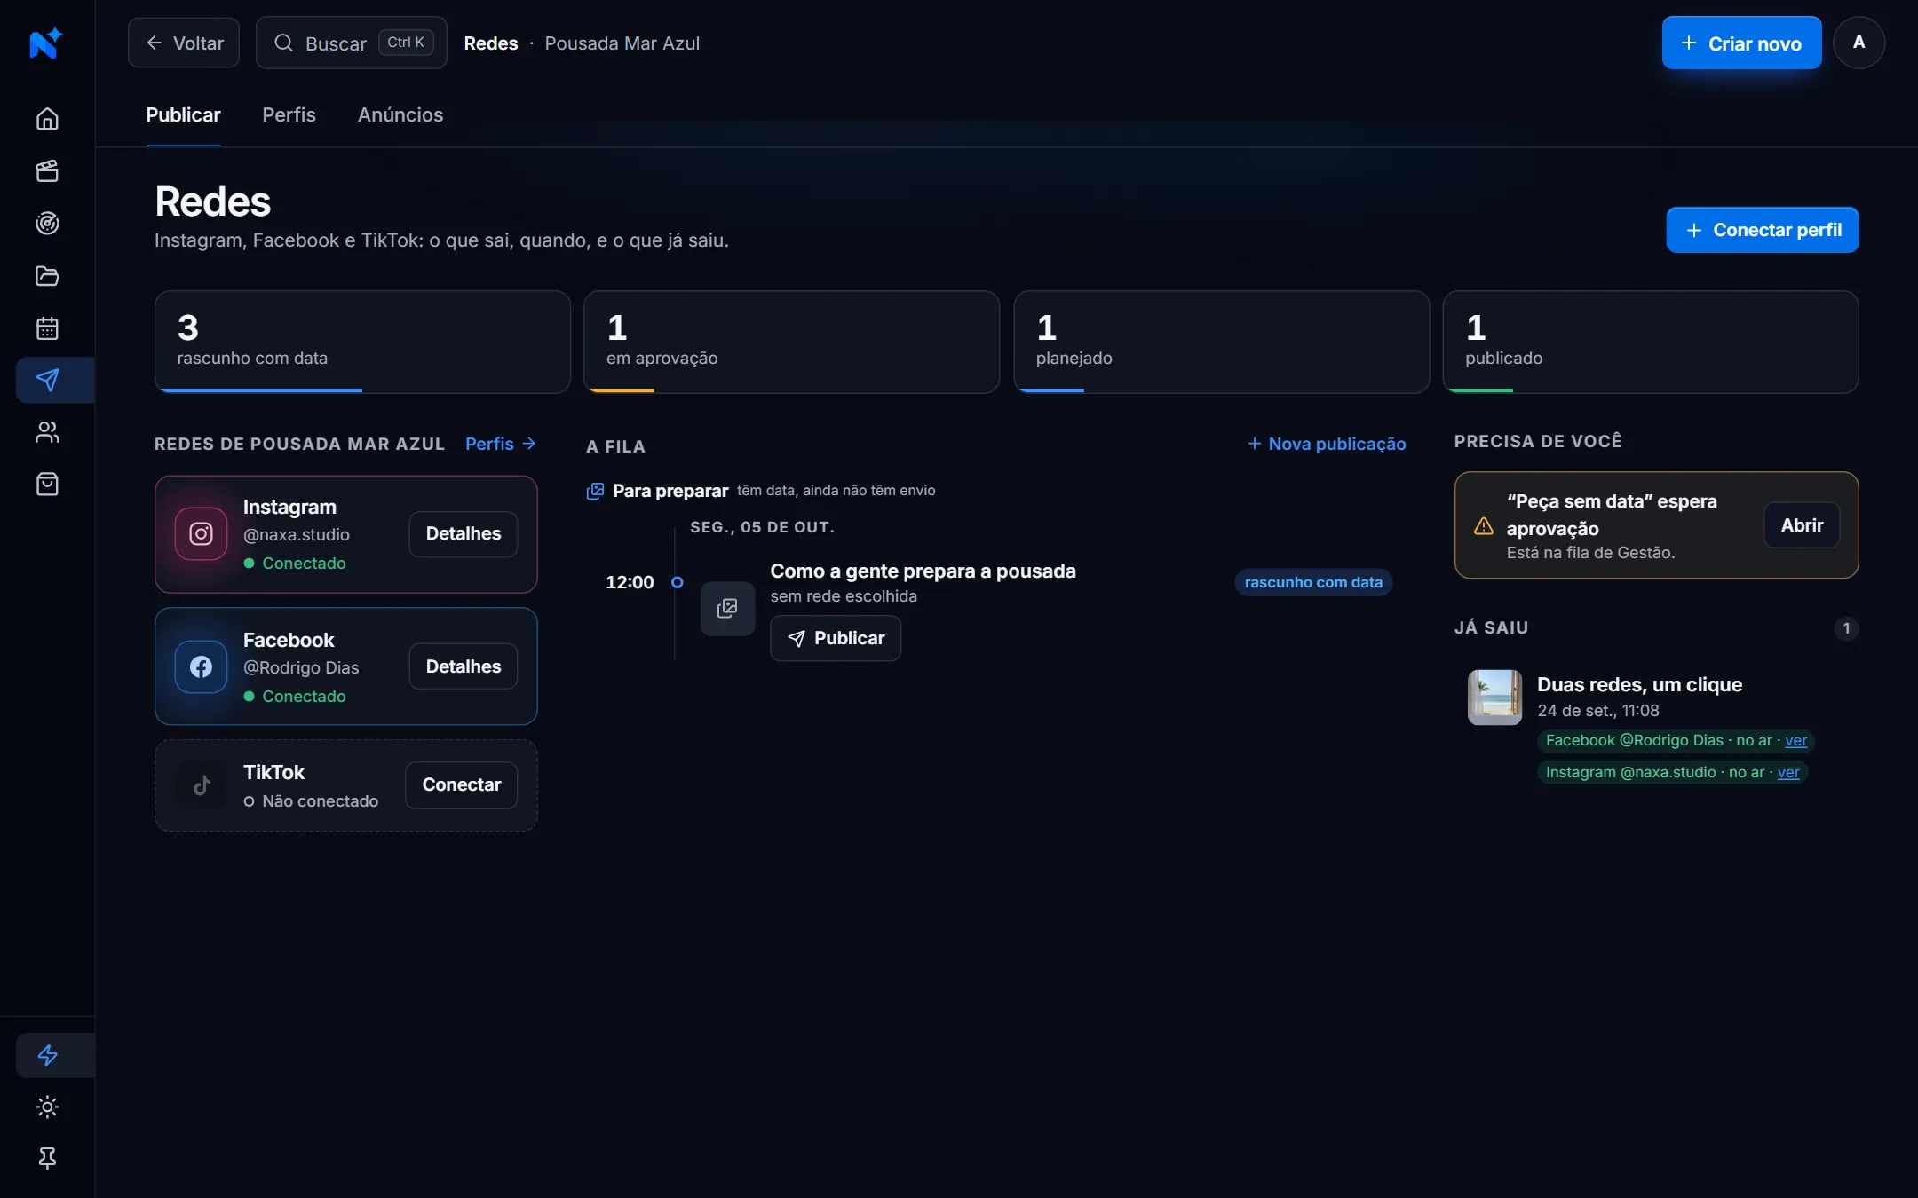Click the image placeholder icon beside 12:00 post
The height and width of the screenshot is (1198, 1918).
tap(727, 609)
